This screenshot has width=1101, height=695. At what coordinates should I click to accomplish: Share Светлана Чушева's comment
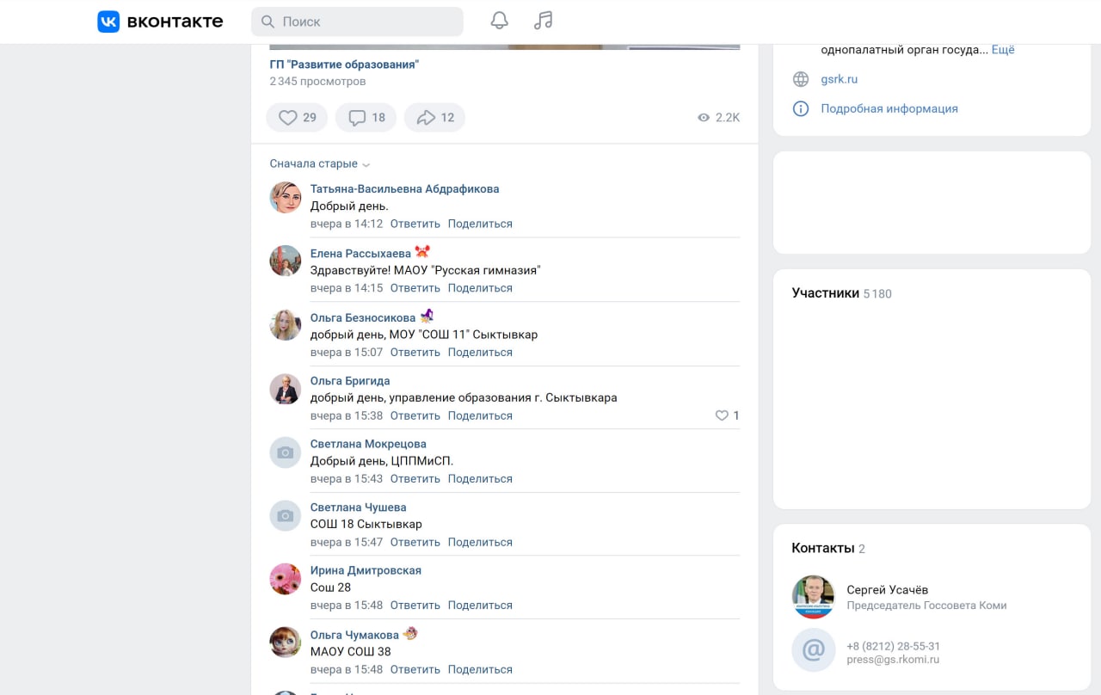point(480,542)
